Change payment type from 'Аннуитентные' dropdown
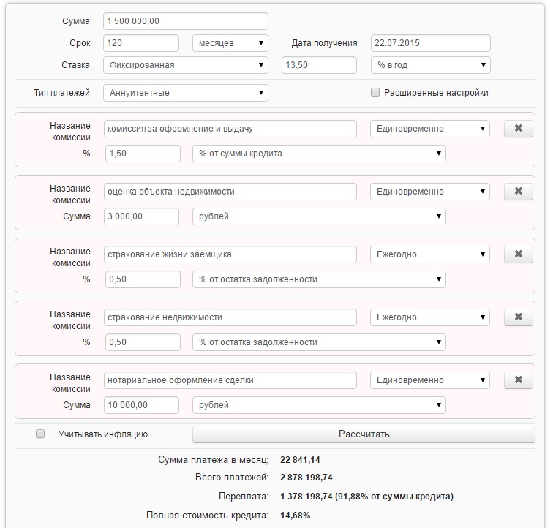 [x=186, y=93]
